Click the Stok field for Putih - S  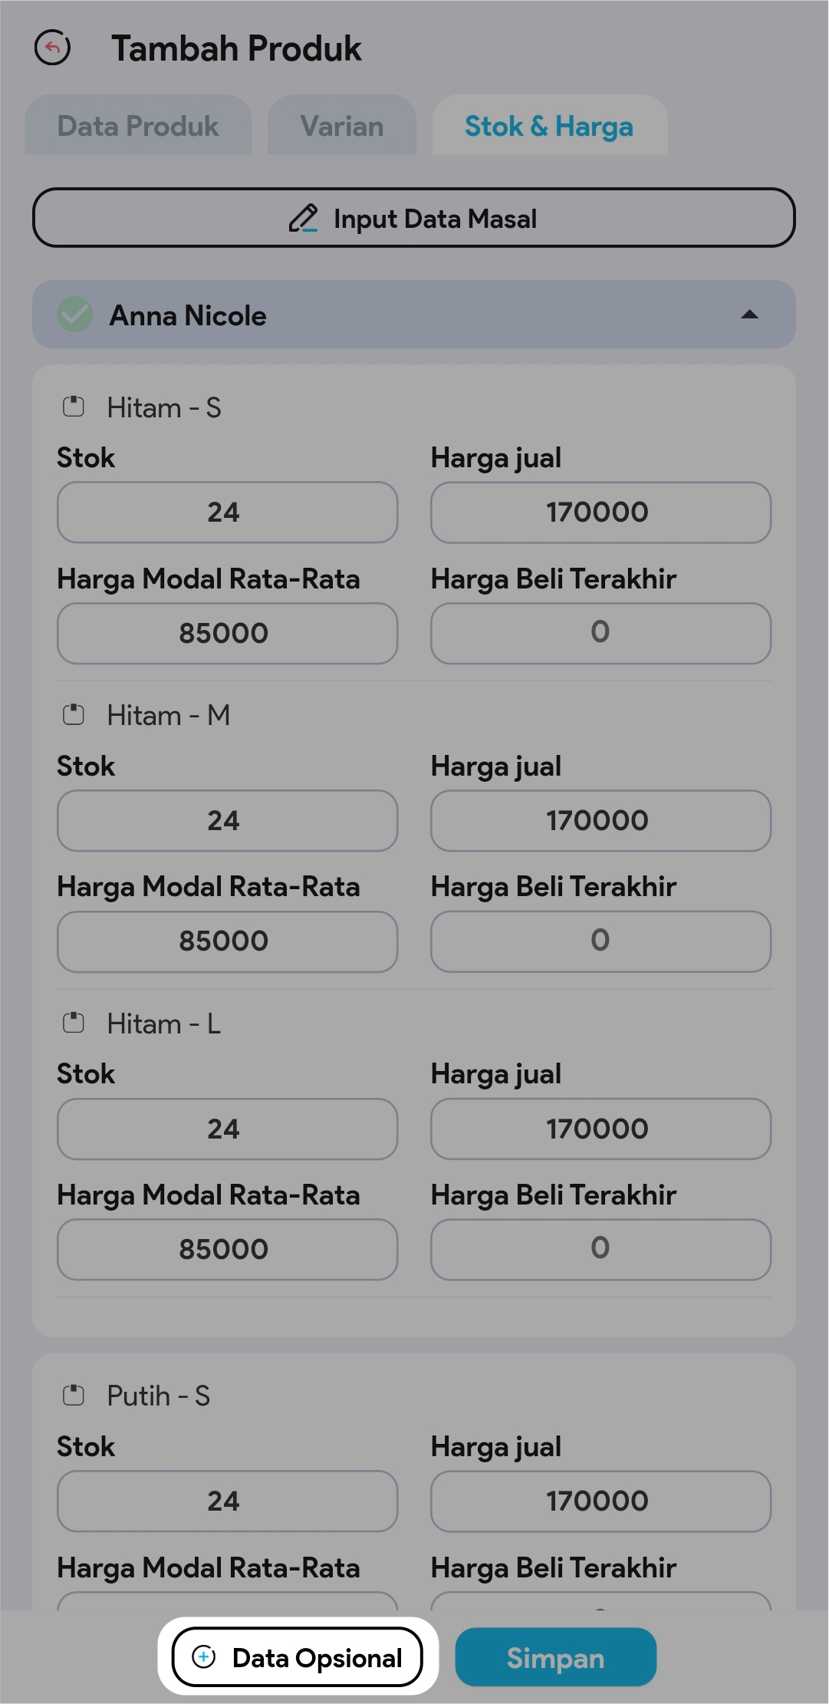click(227, 1501)
